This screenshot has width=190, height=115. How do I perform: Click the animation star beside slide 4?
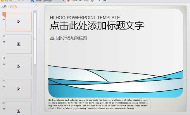(4, 86)
